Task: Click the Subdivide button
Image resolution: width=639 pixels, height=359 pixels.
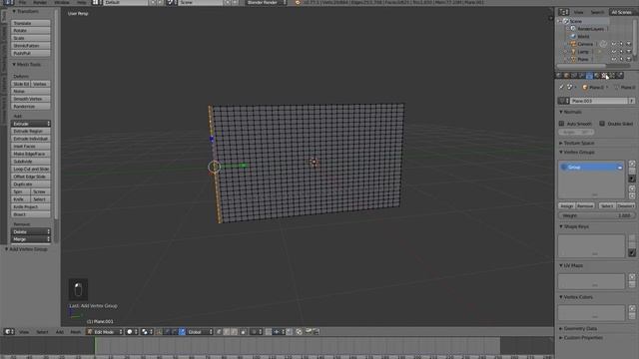Action: pos(31,162)
